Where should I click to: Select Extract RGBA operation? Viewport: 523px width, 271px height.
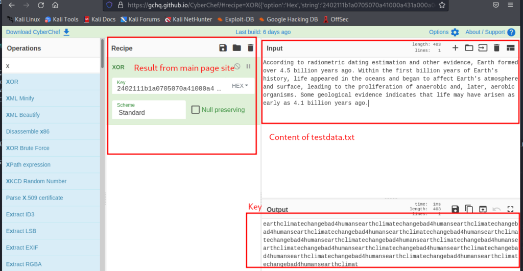point(52,264)
